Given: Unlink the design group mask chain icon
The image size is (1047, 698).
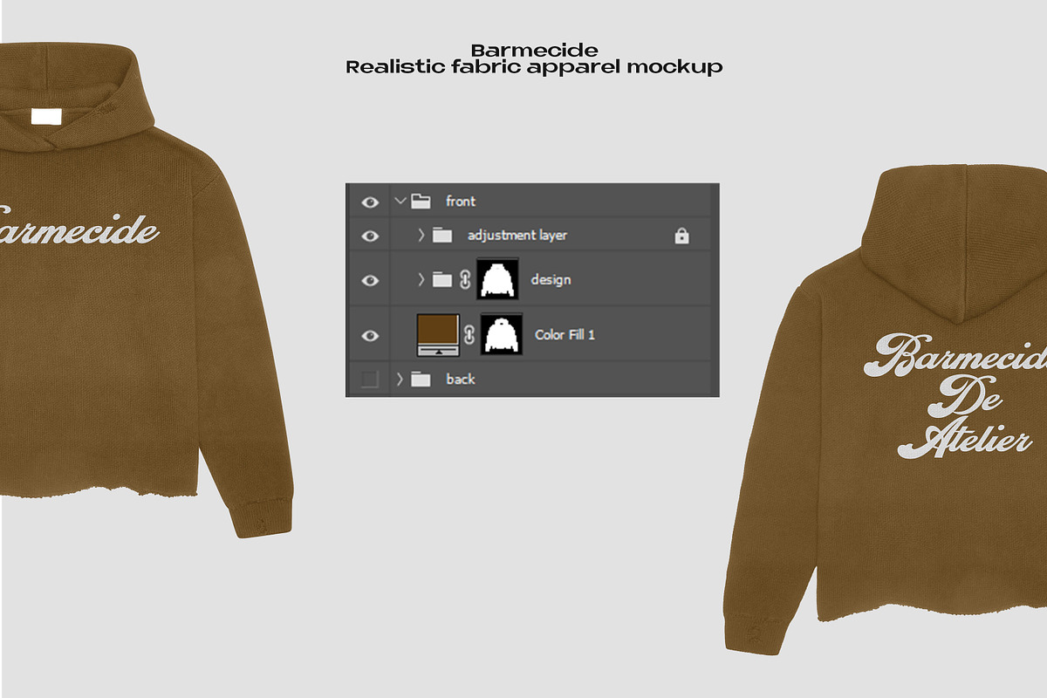Looking at the screenshot, I should point(465,280).
